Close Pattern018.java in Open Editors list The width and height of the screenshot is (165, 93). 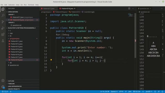pos(9,20)
